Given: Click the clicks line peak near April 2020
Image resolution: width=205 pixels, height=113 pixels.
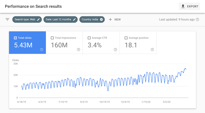Looking at the screenshot, I should 185,68.
